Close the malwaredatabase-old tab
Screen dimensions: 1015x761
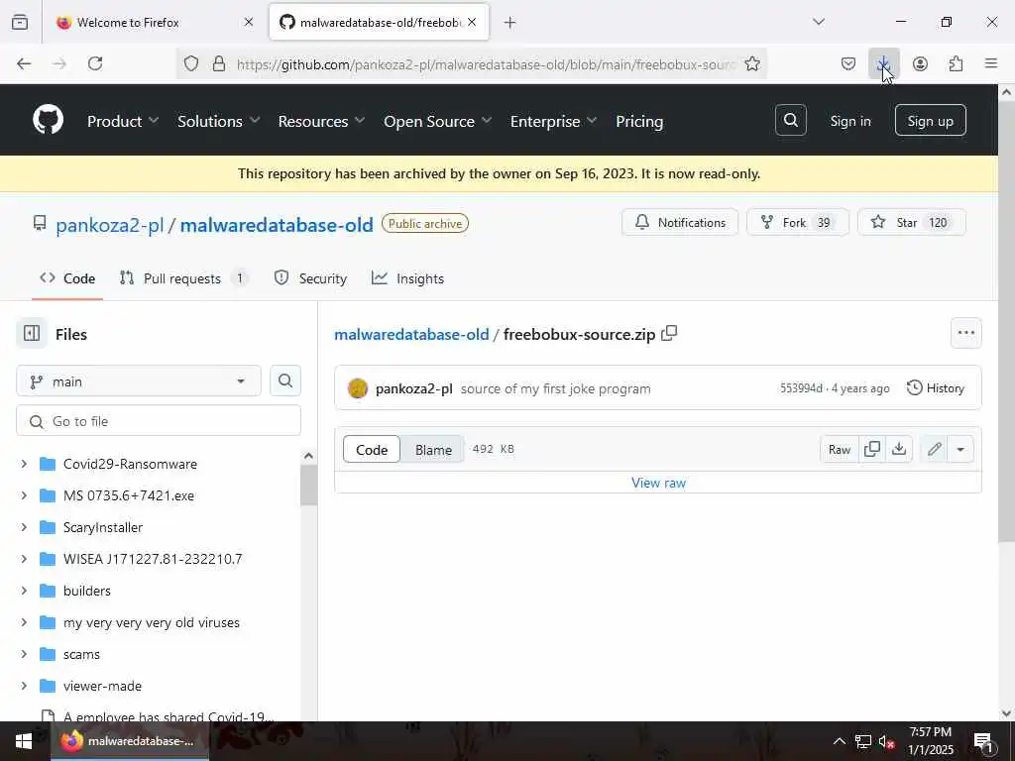(x=472, y=22)
